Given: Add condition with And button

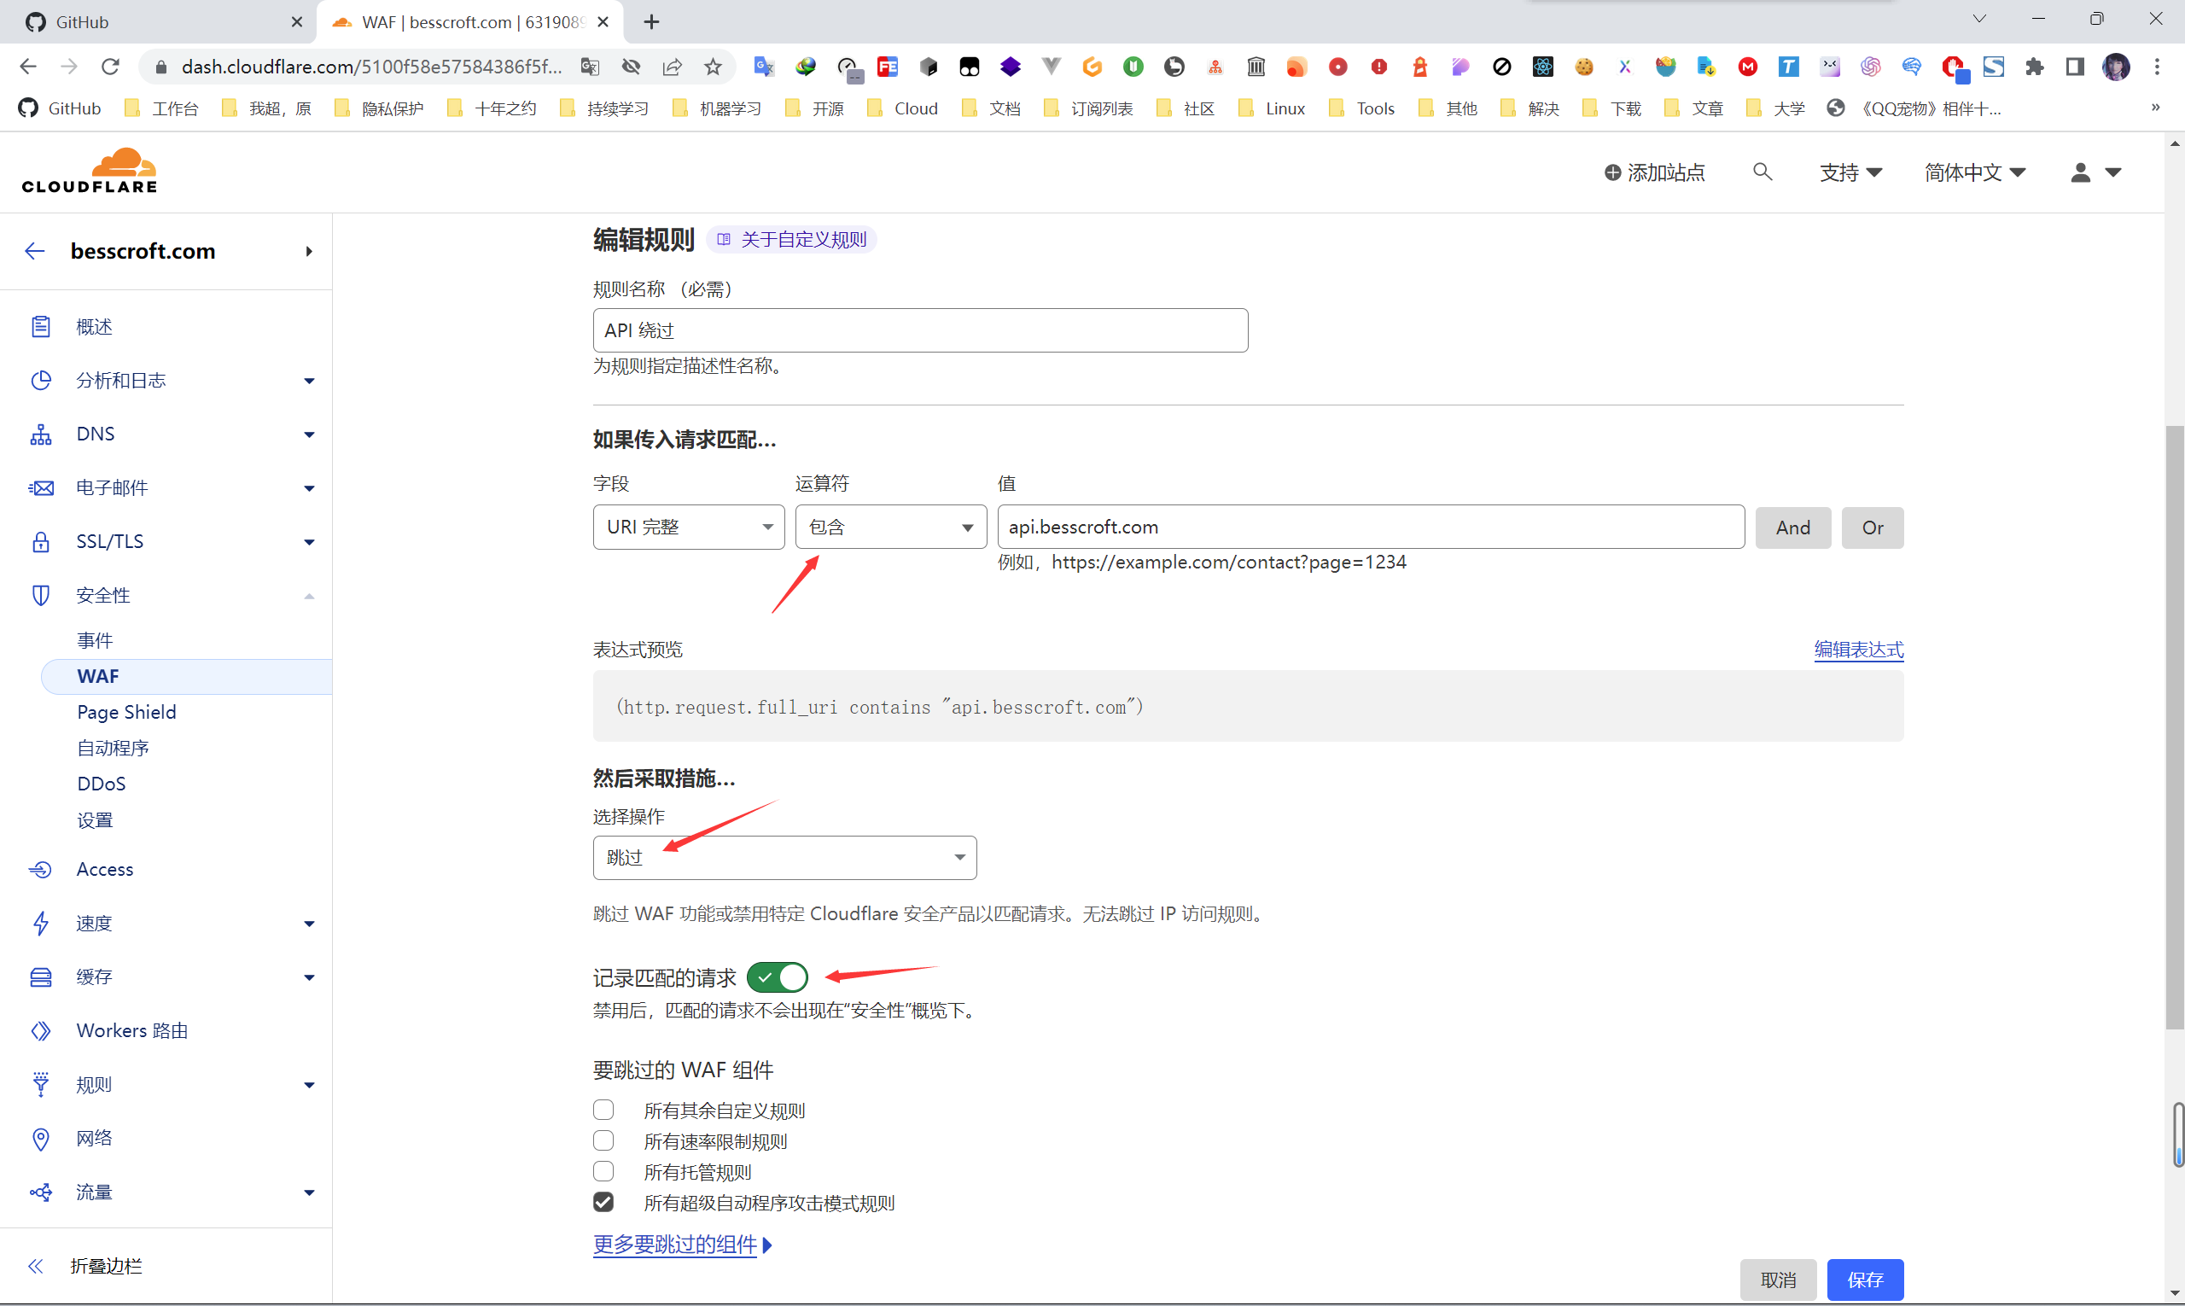Looking at the screenshot, I should [1792, 528].
